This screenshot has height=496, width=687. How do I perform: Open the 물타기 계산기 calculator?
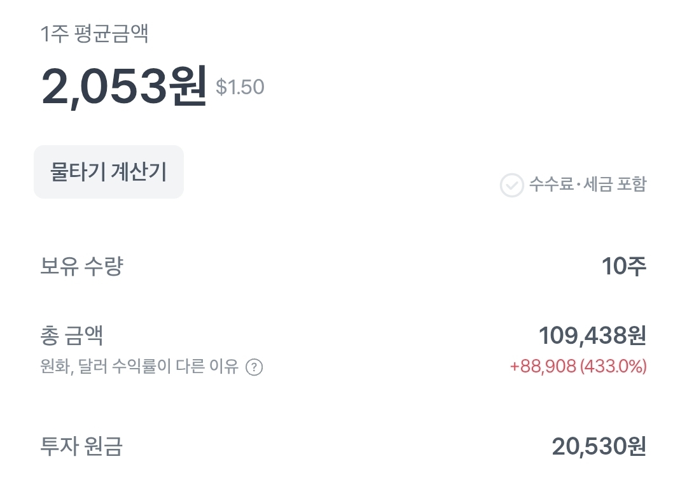tap(108, 172)
